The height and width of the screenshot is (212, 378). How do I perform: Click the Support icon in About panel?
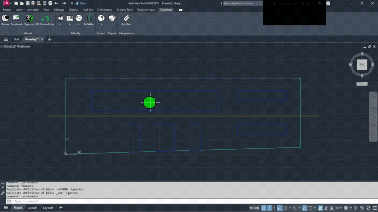pyautogui.click(x=29, y=18)
